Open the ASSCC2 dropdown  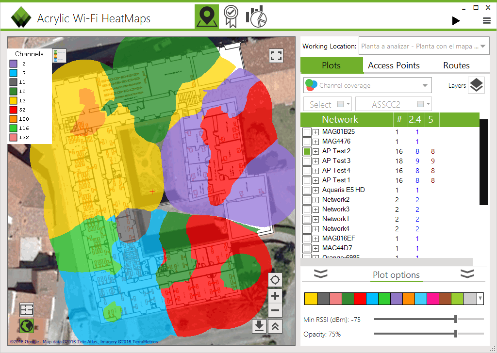coord(393,104)
